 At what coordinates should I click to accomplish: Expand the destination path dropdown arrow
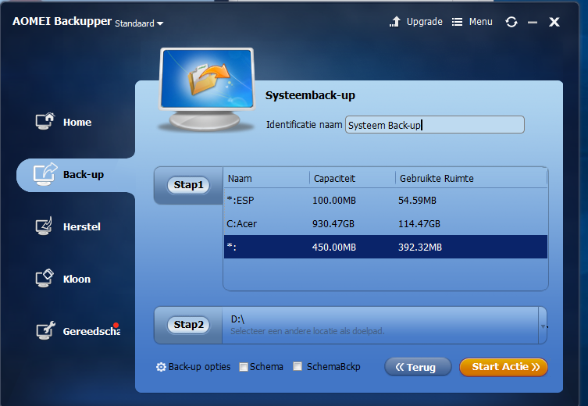[x=543, y=326]
